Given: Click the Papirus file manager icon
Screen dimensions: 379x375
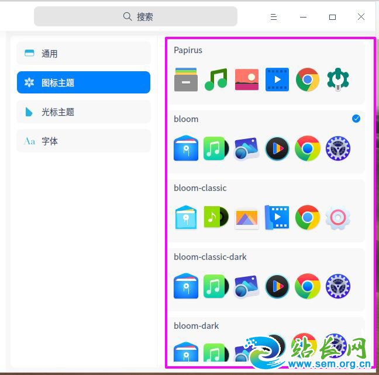Looking at the screenshot, I should click(x=186, y=79).
